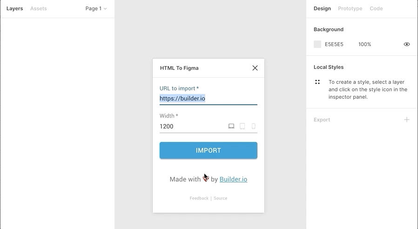This screenshot has height=229, width=418.
Task: Open the Code tab
Action: point(376,8)
